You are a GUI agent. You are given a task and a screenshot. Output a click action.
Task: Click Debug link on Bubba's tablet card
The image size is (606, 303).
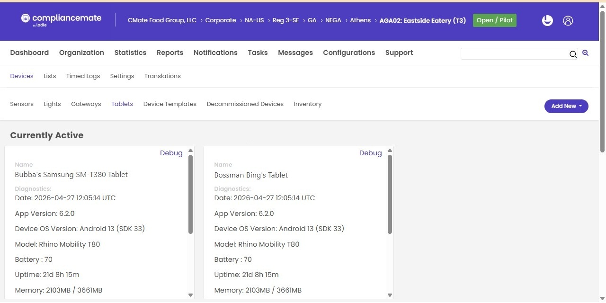tap(171, 153)
